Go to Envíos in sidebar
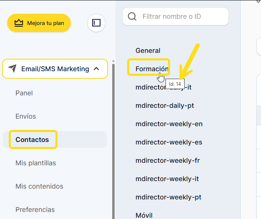Image resolution: width=261 pixels, height=219 pixels. click(x=26, y=116)
